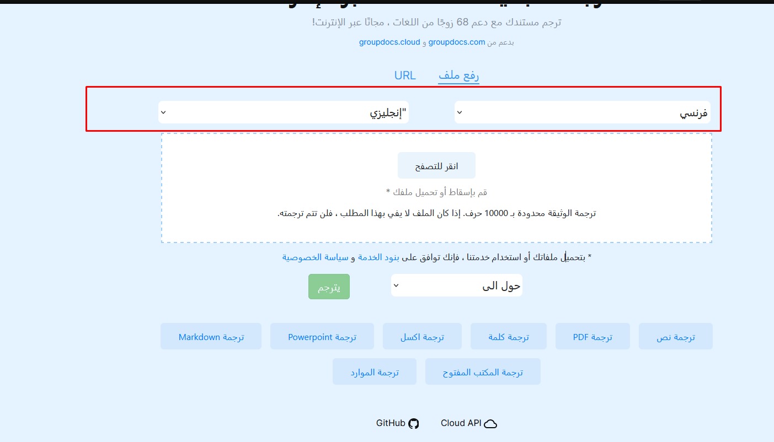Click the Cloud API cloud icon
Screen dimensions: 774x442
[490, 423]
